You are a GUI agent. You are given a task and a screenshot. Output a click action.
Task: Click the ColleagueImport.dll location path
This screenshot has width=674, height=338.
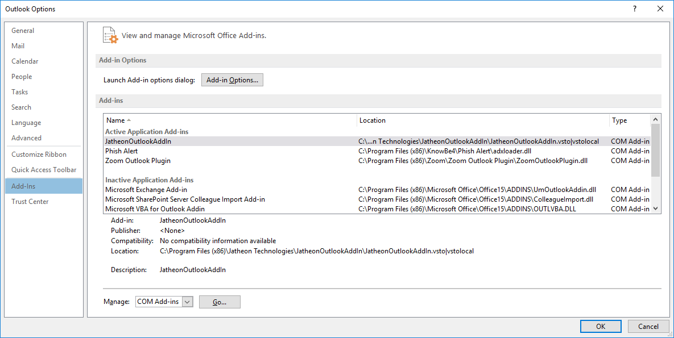(x=476, y=199)
